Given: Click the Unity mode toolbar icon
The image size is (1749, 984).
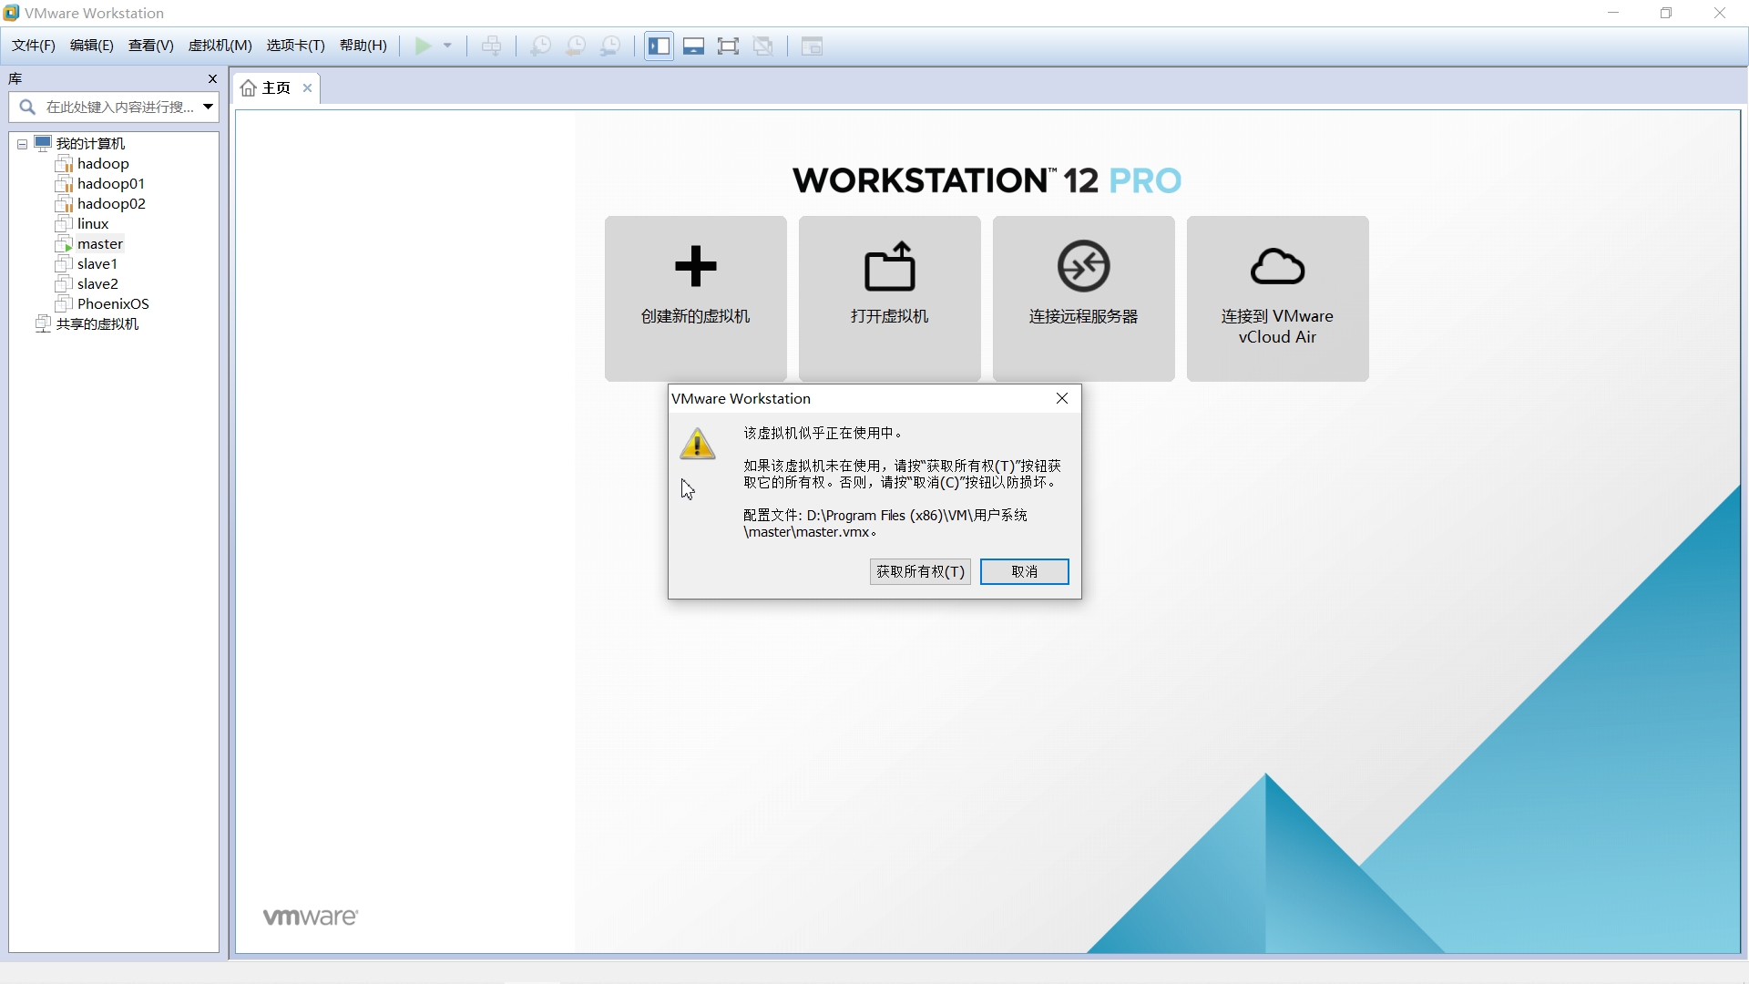Looking at the screenshot, I should [763, 46].
